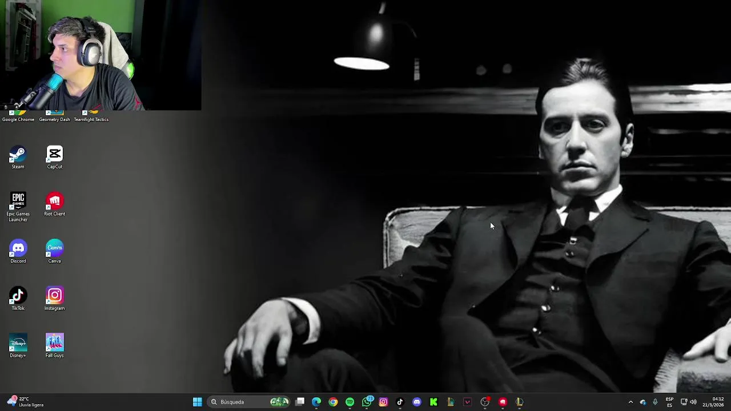731x411 pixels.
Task: Click the Teamfight Tactics desktop label
Action: coord(91,119)
